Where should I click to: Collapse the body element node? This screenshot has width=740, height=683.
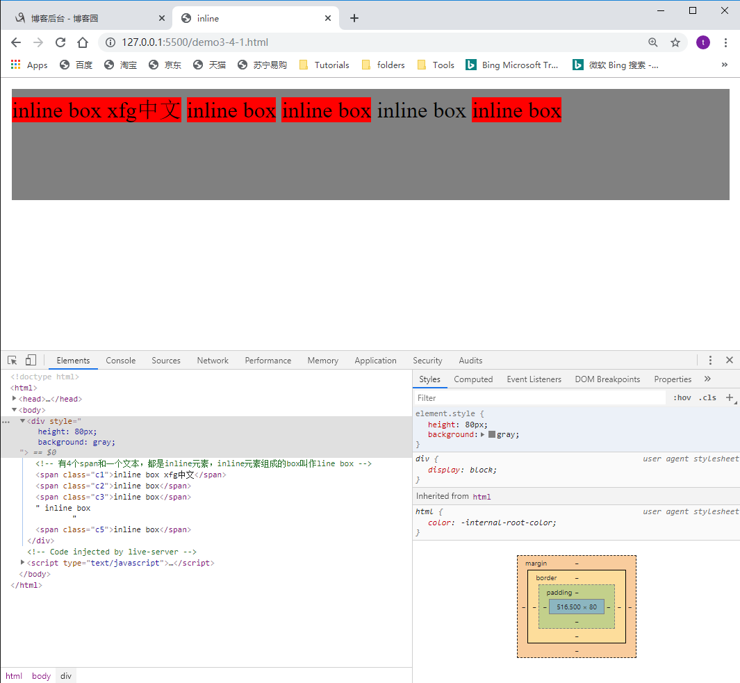(x=14, y=410)
